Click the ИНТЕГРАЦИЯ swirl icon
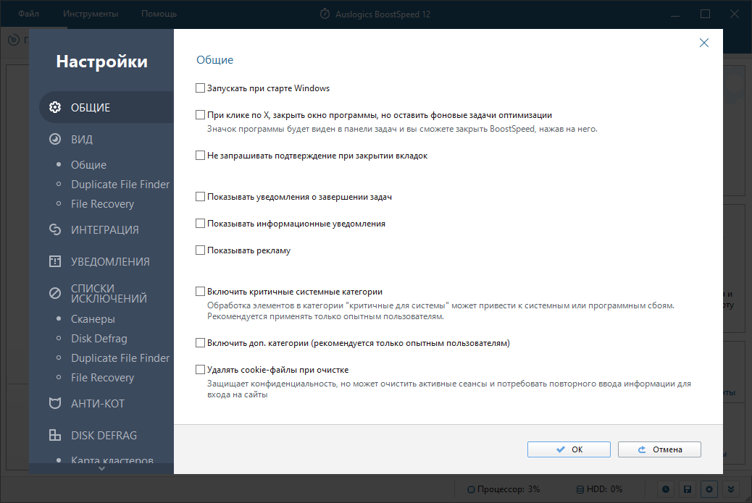The height and width of the screenshot is (503, 752). click(x=55, y=229)
